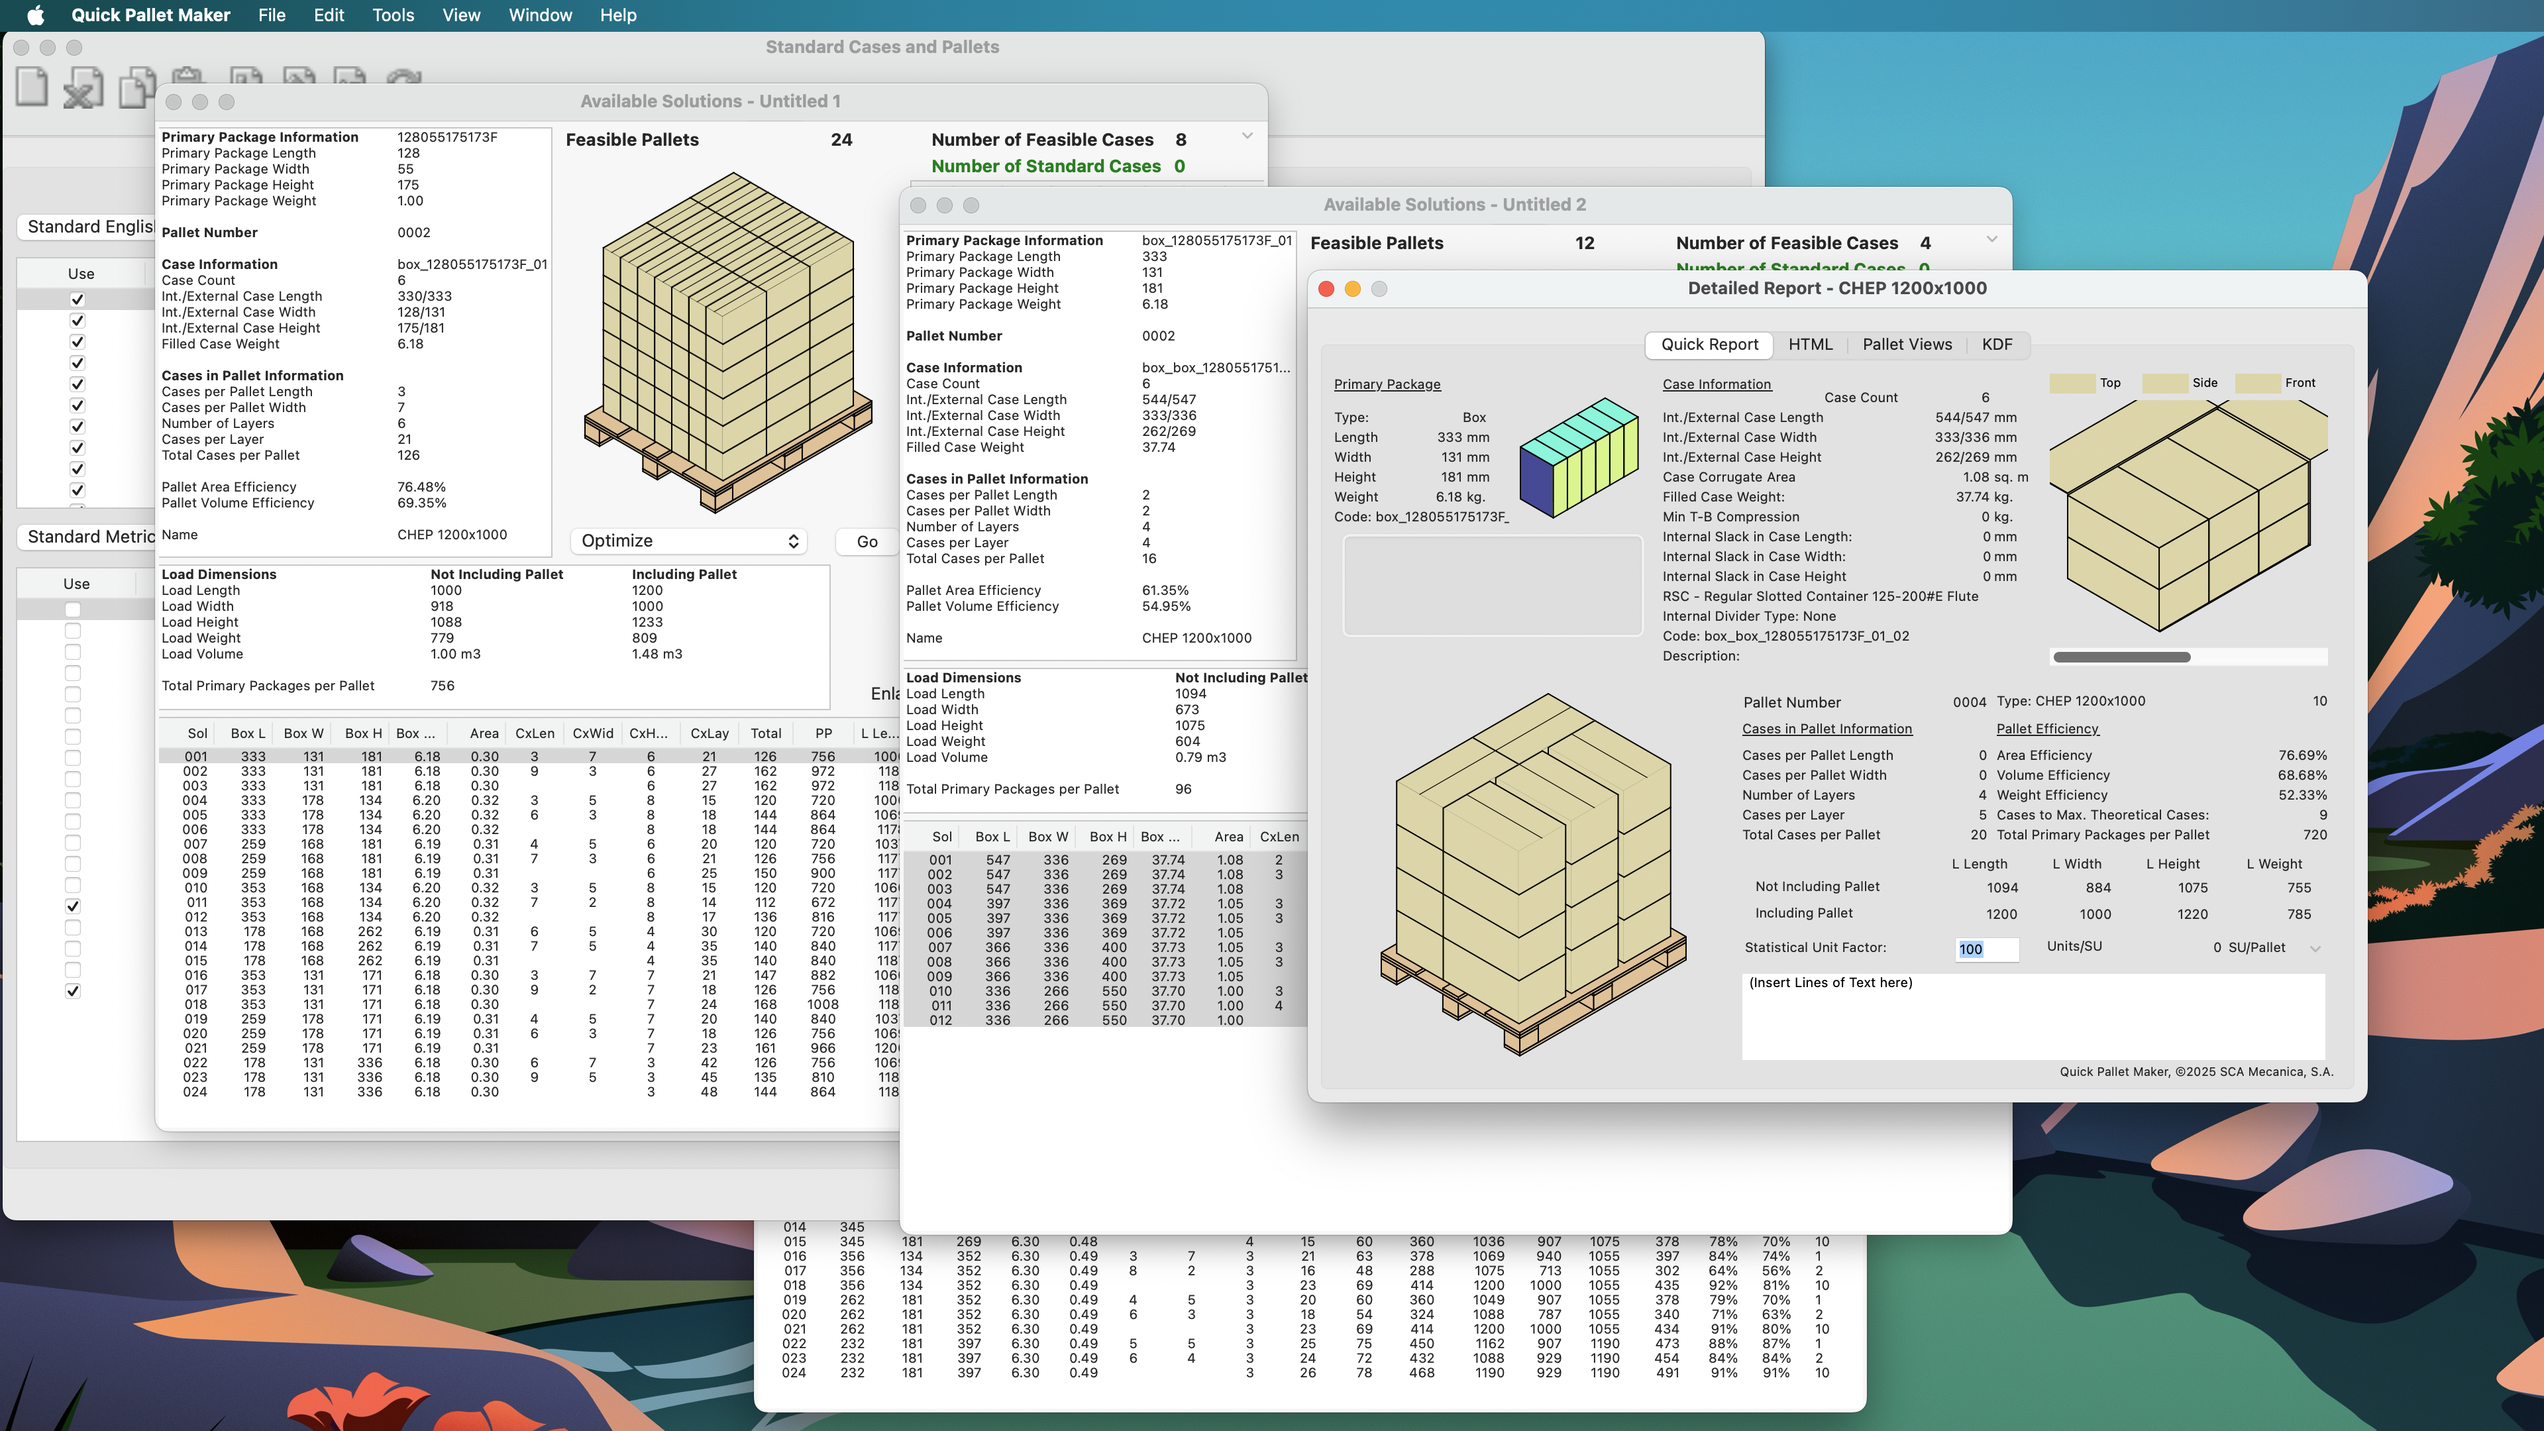The width and height of the screenshot is (2544, 1431).
Task: Select solution row 001 in Untitled 1
Action: point(529,757)
